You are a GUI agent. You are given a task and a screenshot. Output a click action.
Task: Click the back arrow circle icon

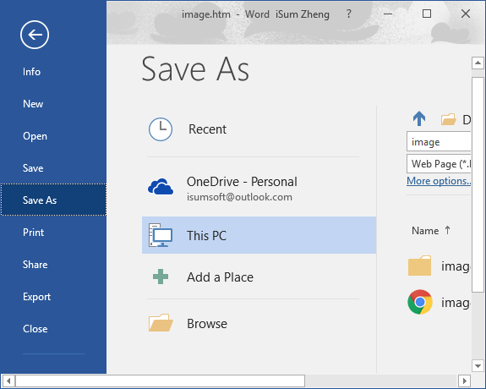coord(35,35)
